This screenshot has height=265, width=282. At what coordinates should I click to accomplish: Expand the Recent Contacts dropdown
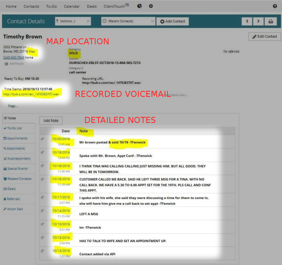click(128, 21)
